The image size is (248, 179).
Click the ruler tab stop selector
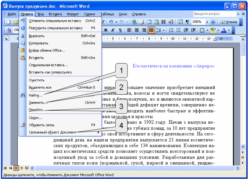coord(6,39)
